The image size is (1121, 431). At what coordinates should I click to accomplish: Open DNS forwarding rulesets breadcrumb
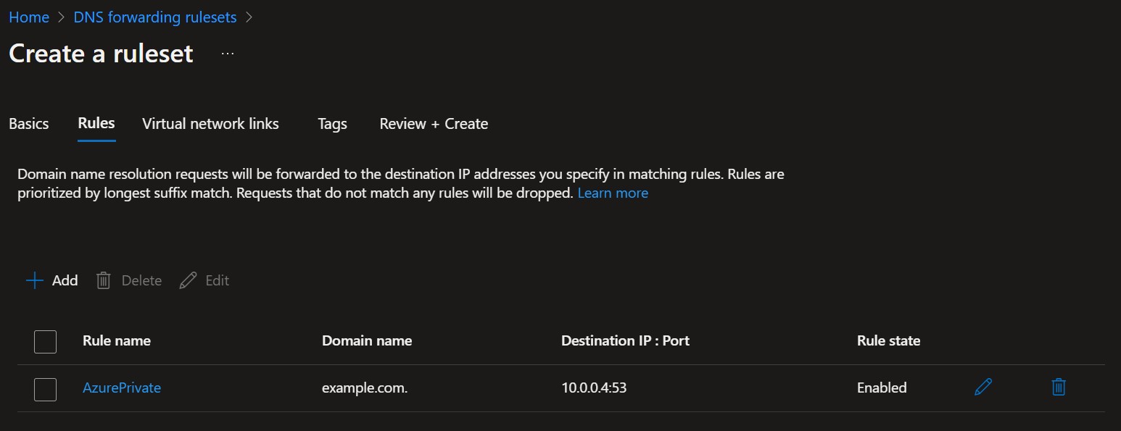tap(154, 17)
